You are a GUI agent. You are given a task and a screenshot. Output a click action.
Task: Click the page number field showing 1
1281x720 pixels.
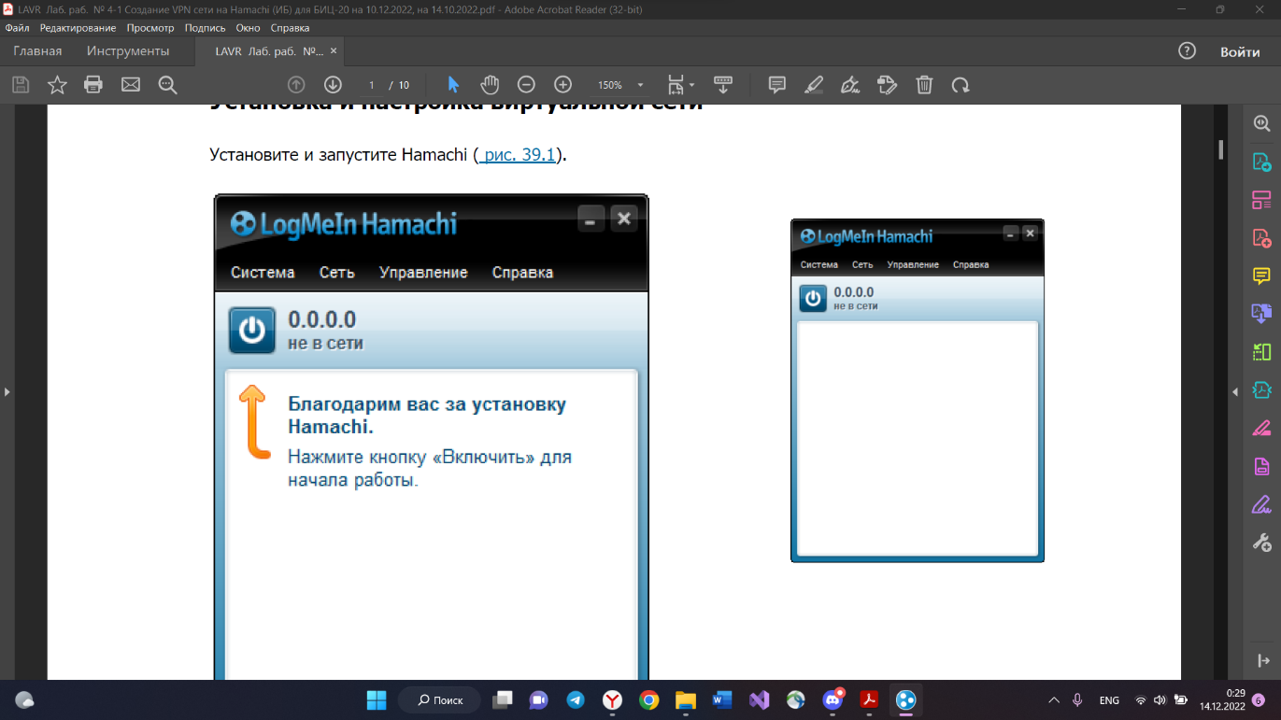[x=371, y=85]
